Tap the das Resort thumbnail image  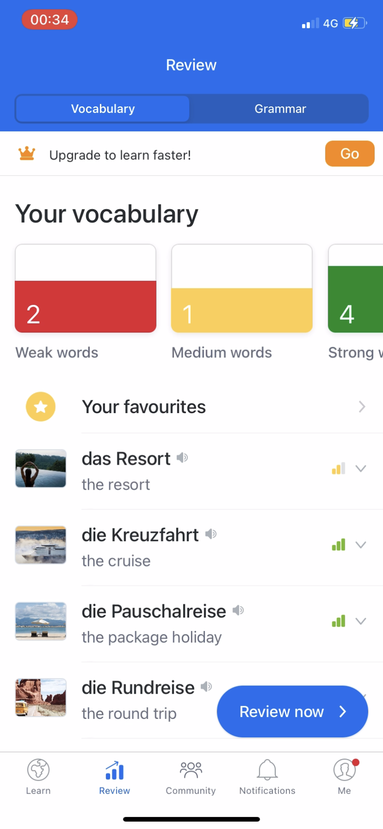(41, 468)
